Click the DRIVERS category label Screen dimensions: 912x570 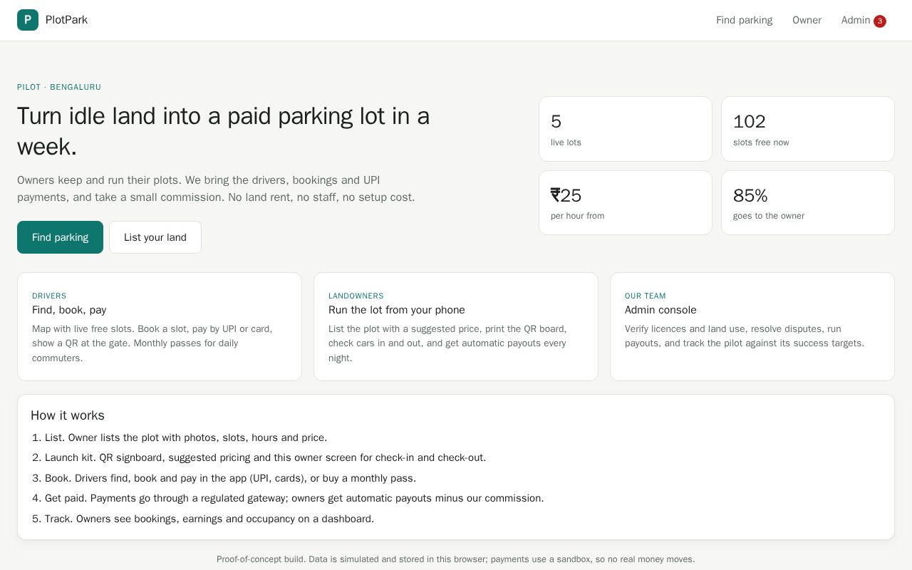click(49, 296)
